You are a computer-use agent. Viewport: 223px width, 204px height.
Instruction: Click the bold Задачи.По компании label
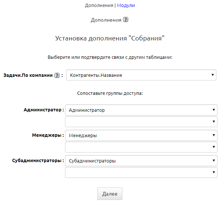(28, 75)
